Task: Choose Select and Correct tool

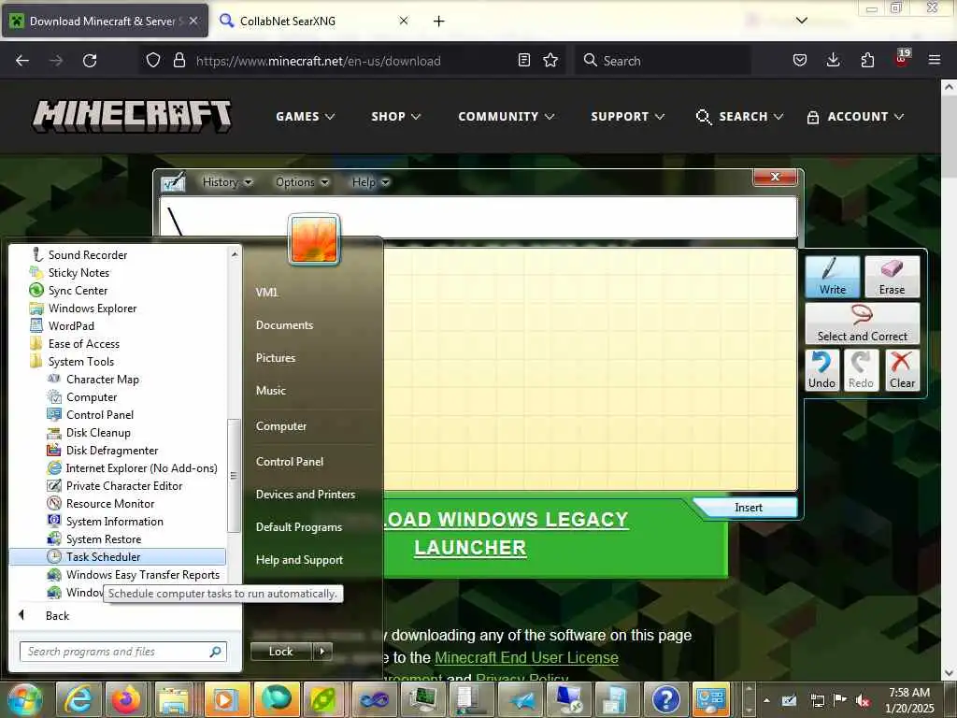Action: pyautogui.click(x=862, y=323)
